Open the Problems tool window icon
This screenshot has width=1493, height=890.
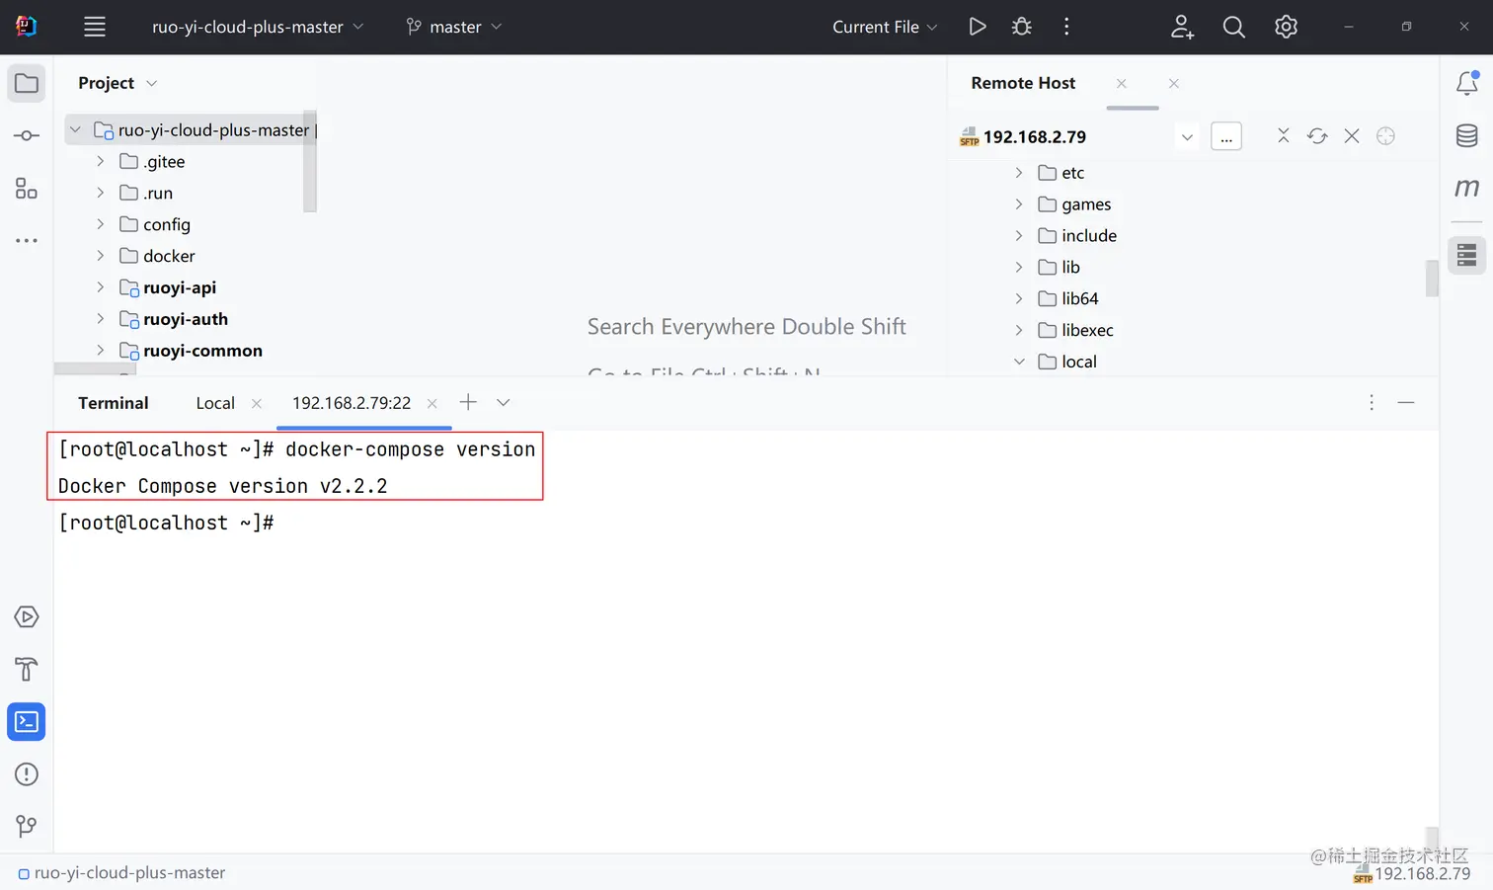(x=27, y=774)
